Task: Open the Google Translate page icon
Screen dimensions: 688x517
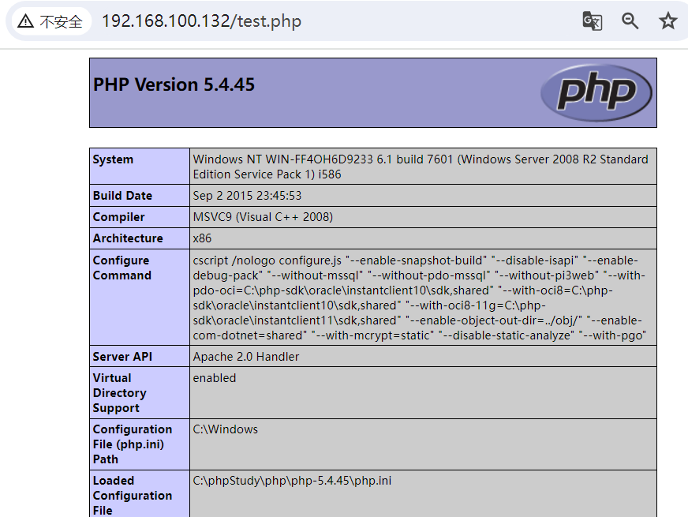Action: pyautogui.click(x=592, y=21)
